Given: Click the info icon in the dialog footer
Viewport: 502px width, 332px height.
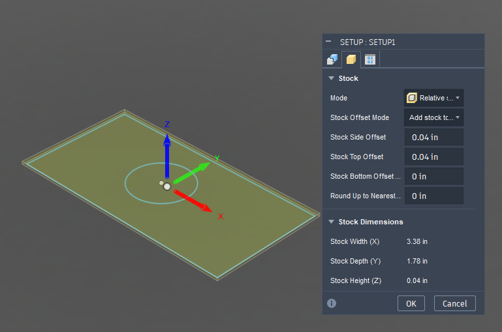Looking at the screenshot, I should pos(332,303).
